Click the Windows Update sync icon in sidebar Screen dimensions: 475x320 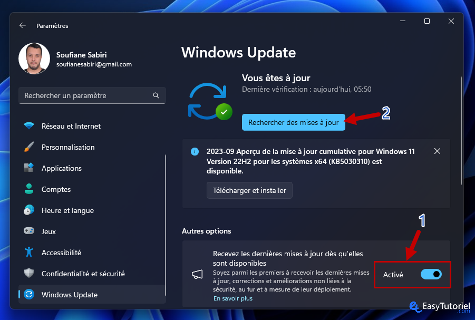(29, 294)
